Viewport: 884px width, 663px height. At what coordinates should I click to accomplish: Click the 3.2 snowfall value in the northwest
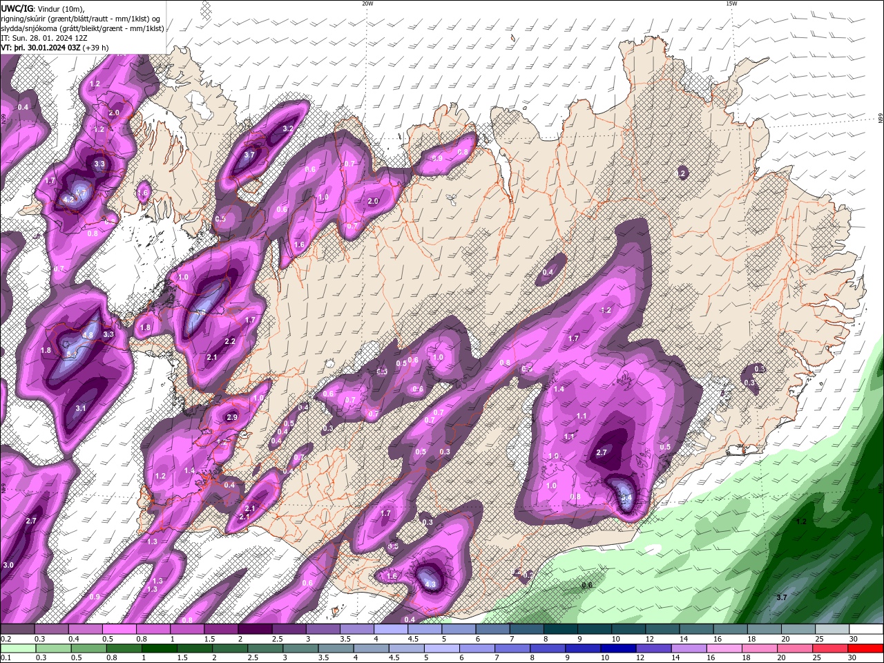point(289,128)
